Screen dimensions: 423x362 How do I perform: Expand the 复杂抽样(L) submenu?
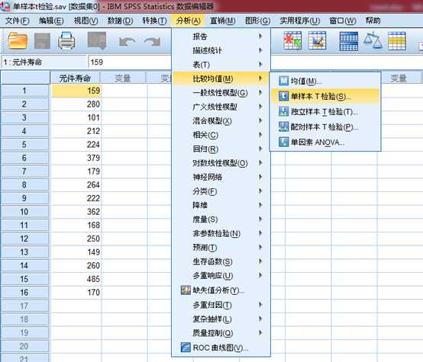[221, 319]
